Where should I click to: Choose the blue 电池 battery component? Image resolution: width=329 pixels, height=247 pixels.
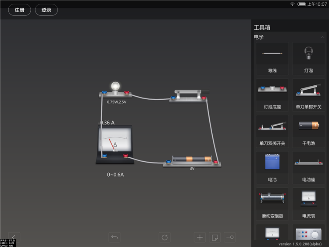[x=272, y=168]
